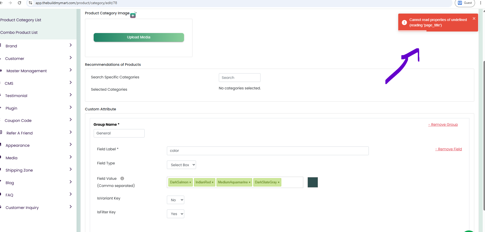Image resolution: width=485 pixels, height=232 pixels.
Task: Expand the Customer Inquiry chevron
Action: 71,207
